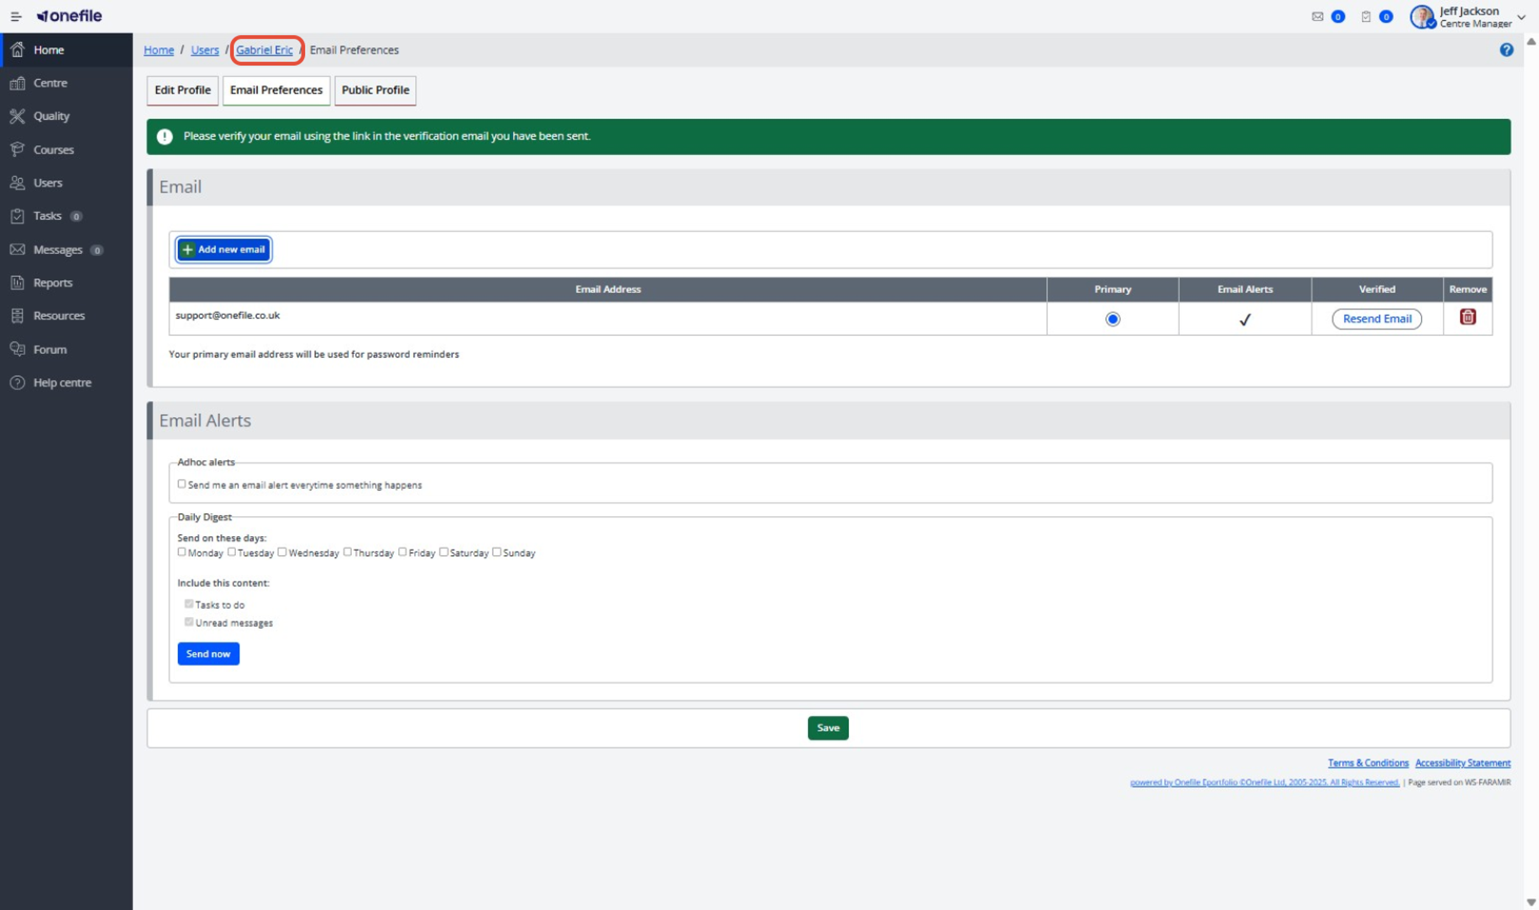
Task: Expand the Jeff Jackson account dropdown
Action: pos(1521,16)
